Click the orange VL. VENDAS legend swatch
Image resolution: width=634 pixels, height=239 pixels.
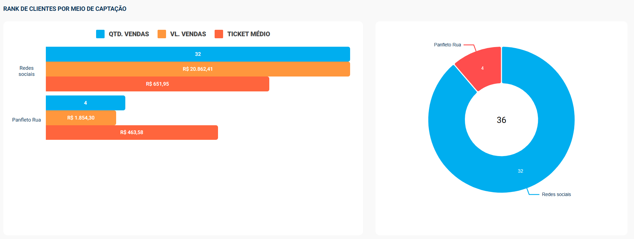(162, 34)
